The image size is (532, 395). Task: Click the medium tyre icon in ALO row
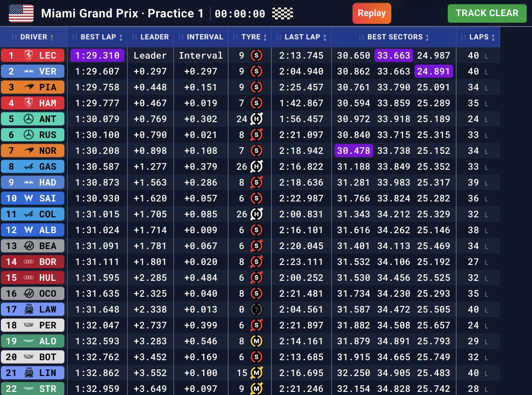[256, 341]
